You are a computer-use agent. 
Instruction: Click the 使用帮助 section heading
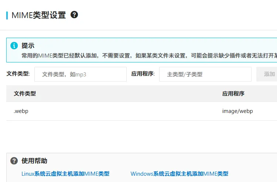(34, 161)
